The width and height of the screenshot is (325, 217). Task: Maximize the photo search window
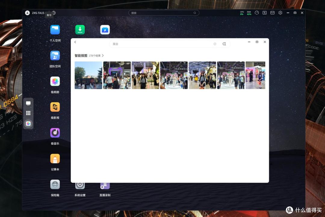(x=257, y=42)
